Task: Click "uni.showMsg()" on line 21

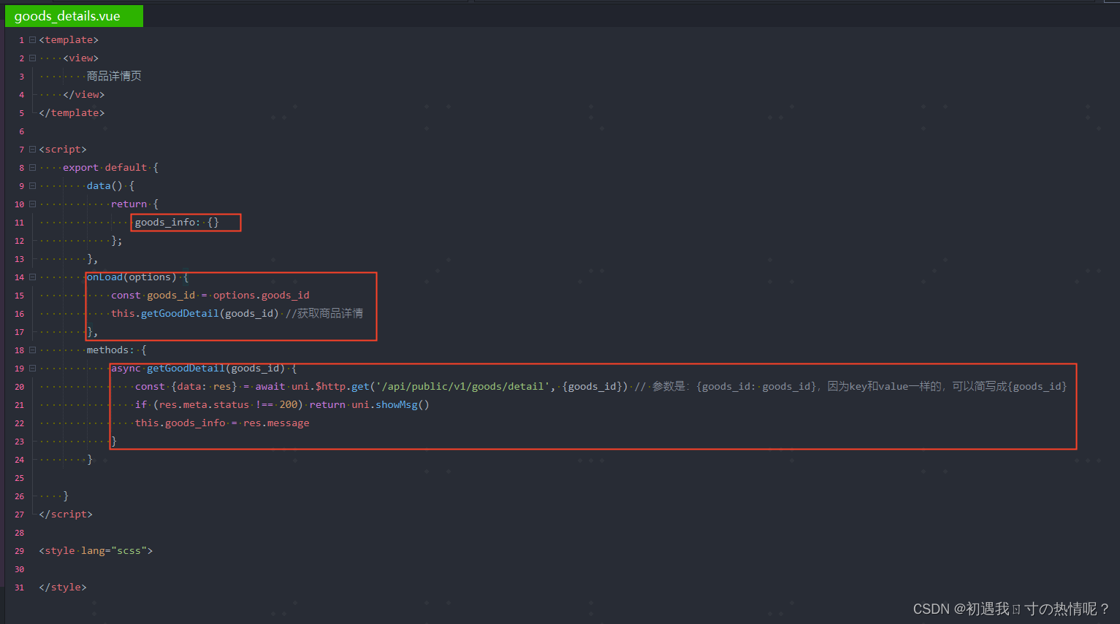Action: pyautogui.click(x=391, y=405)
